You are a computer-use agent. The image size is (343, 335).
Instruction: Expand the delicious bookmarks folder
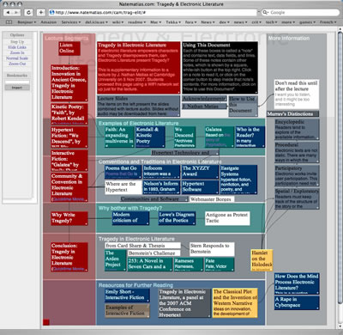(96, 22)
